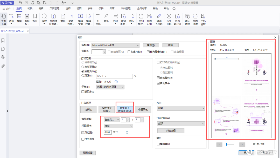Choose Edit Object (编辑对象) tool
Screen dimensions: 280x158
tap(88, 19)
